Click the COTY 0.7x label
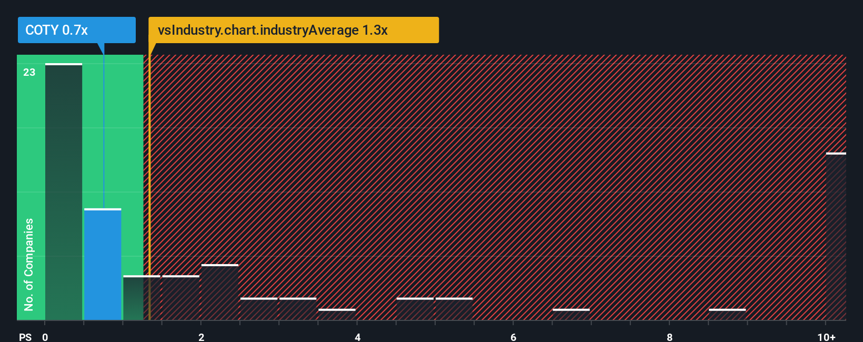Screen dimensions: 863x342 [77, 30]
